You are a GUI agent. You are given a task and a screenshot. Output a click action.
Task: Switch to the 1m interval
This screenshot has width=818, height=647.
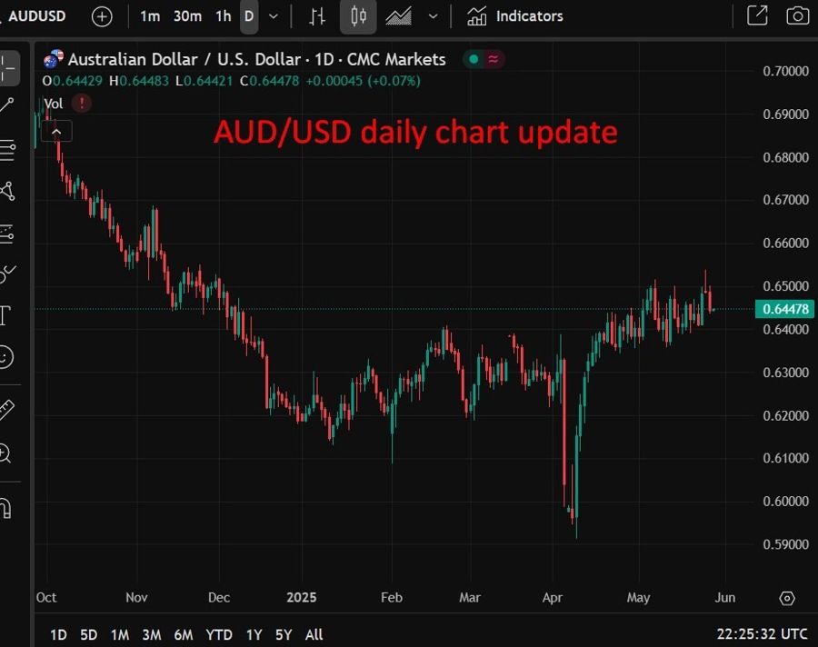tap(150, 16)
